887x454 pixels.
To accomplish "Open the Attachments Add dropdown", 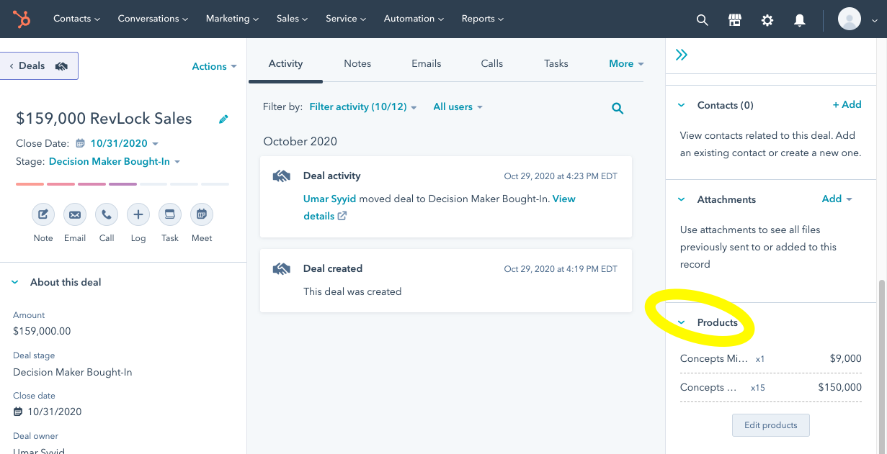I will [x=837, y=199].
